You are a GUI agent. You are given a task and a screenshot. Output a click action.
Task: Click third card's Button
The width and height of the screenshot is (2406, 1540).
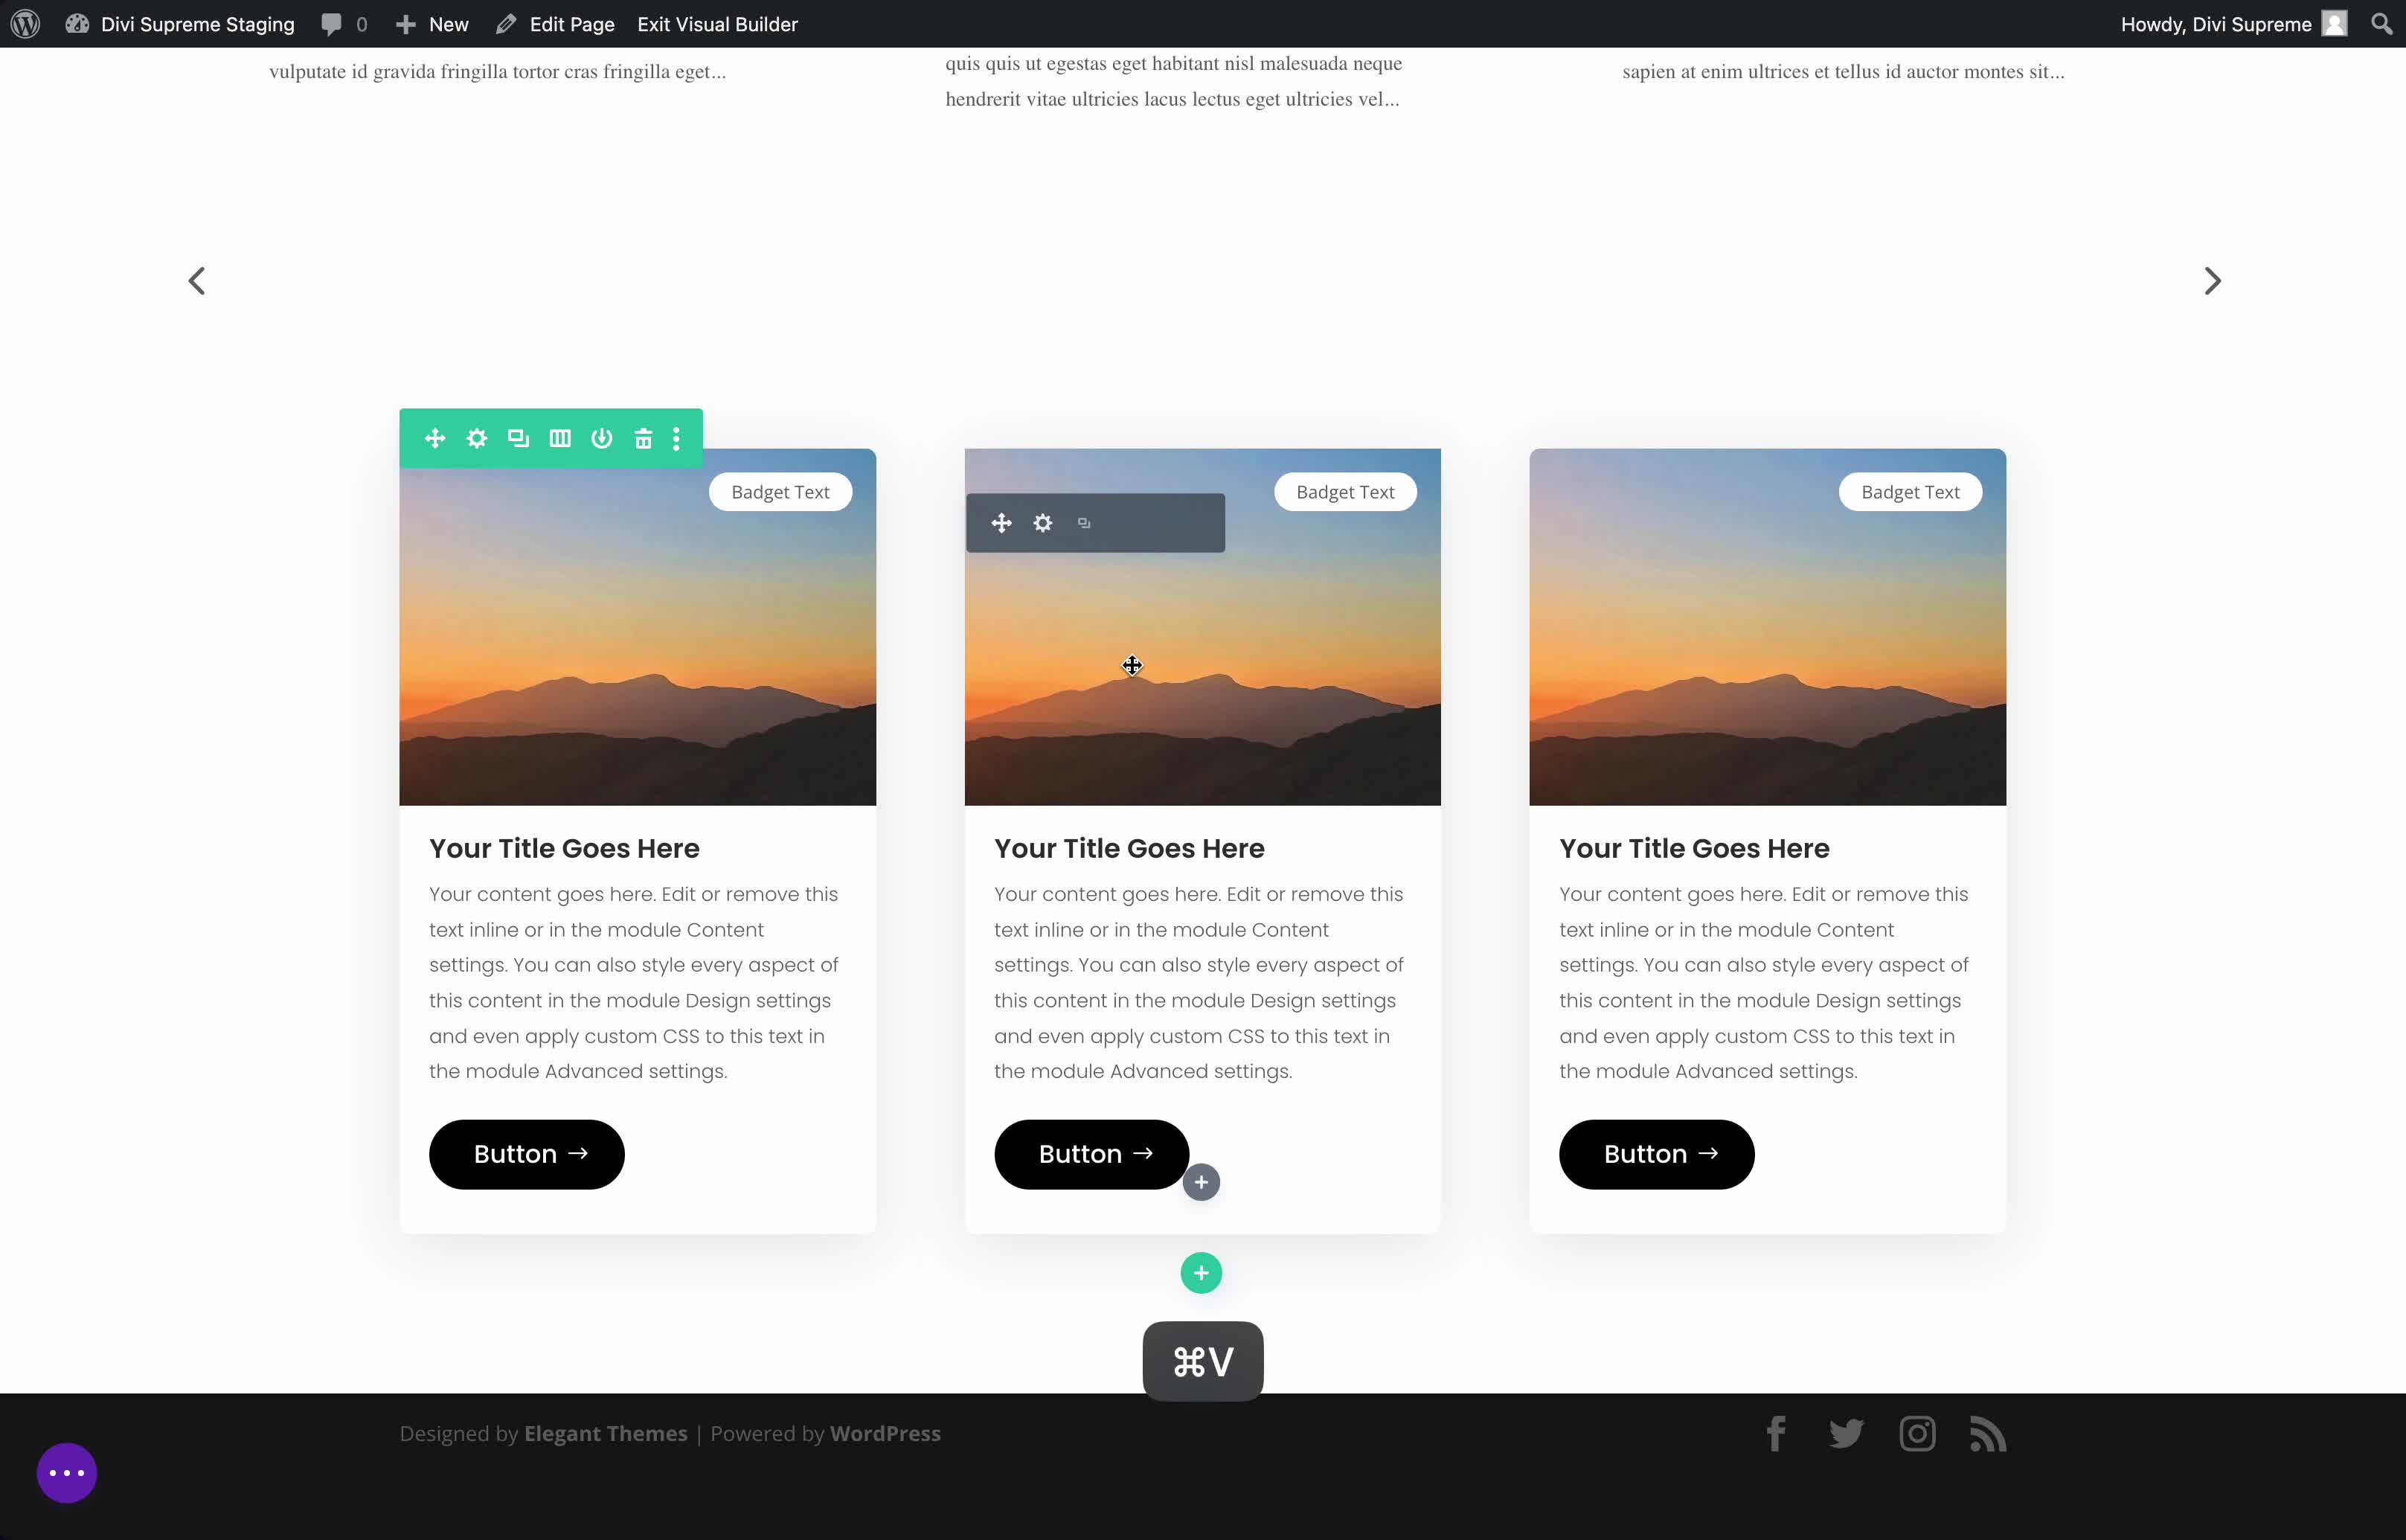1656,1154
